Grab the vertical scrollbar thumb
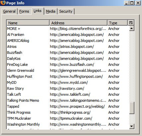Screen dimensions: 142x136 [x=132, y=108]
